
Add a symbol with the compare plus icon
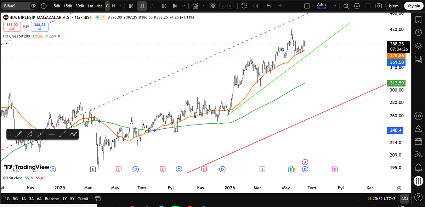click(x=44, y=6)
